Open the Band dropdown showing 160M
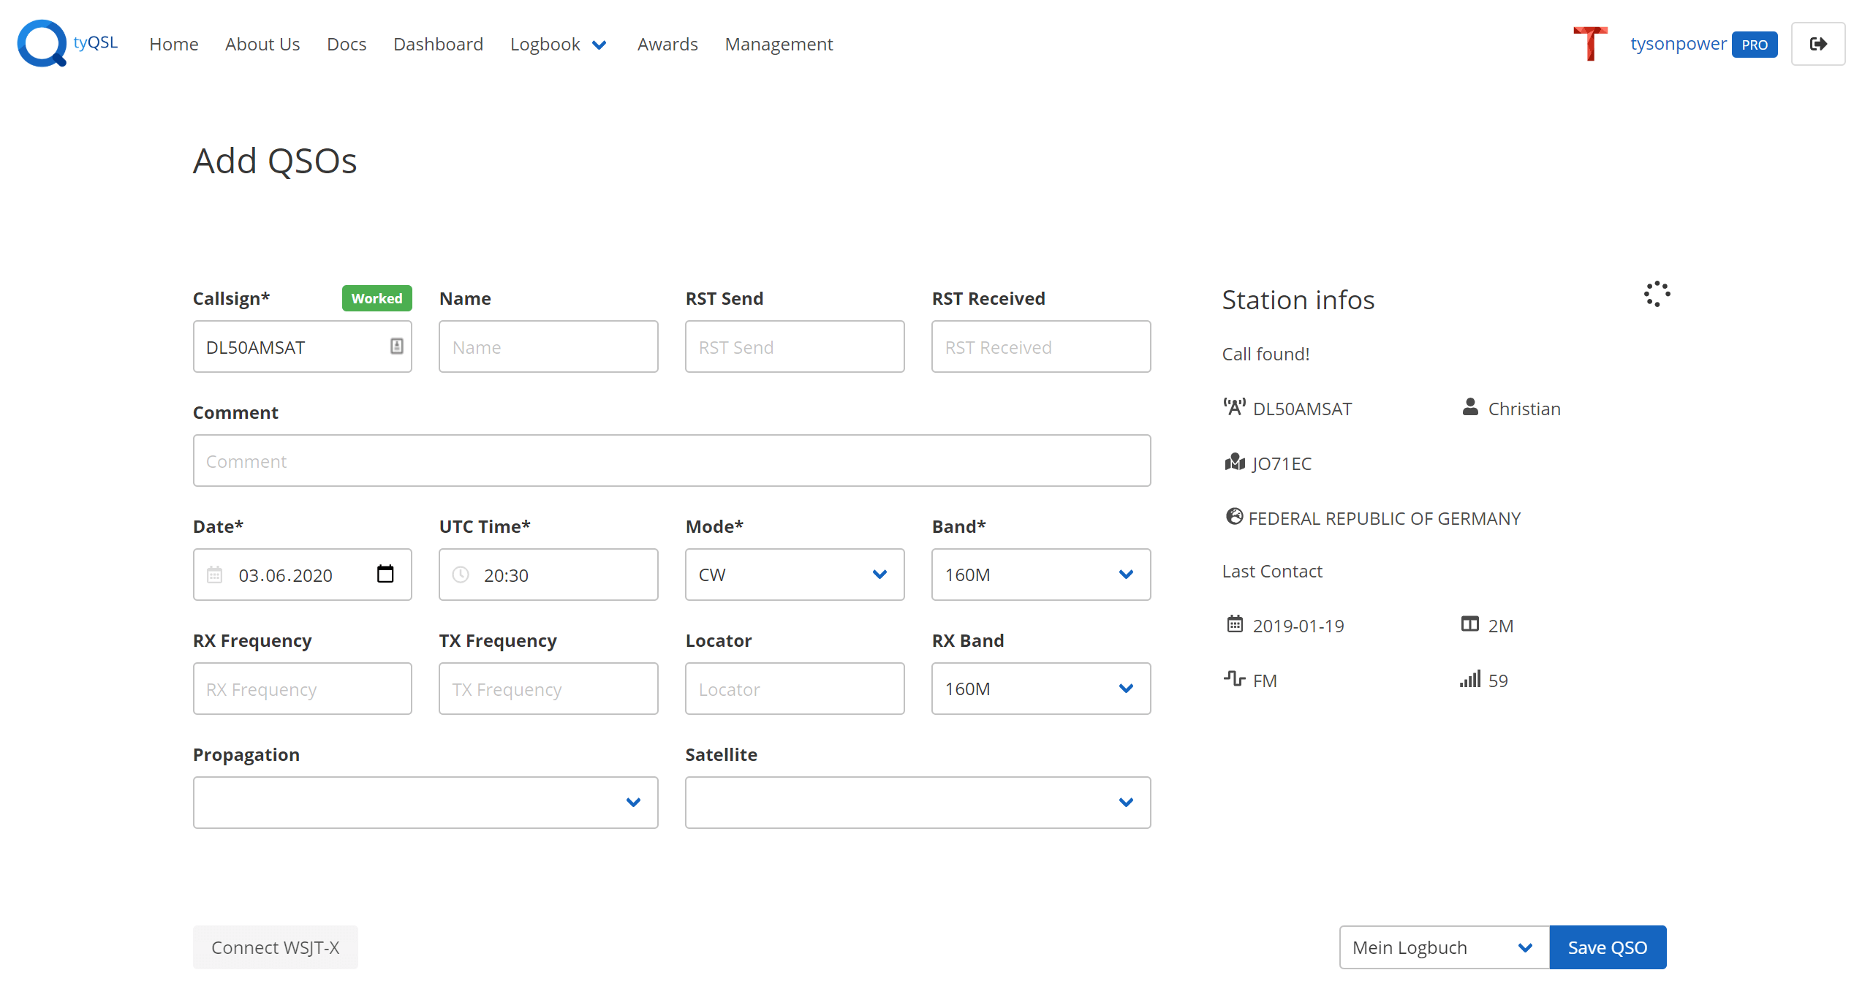Viewport: 1854px width, 989px height. [x=1040, y=575]
